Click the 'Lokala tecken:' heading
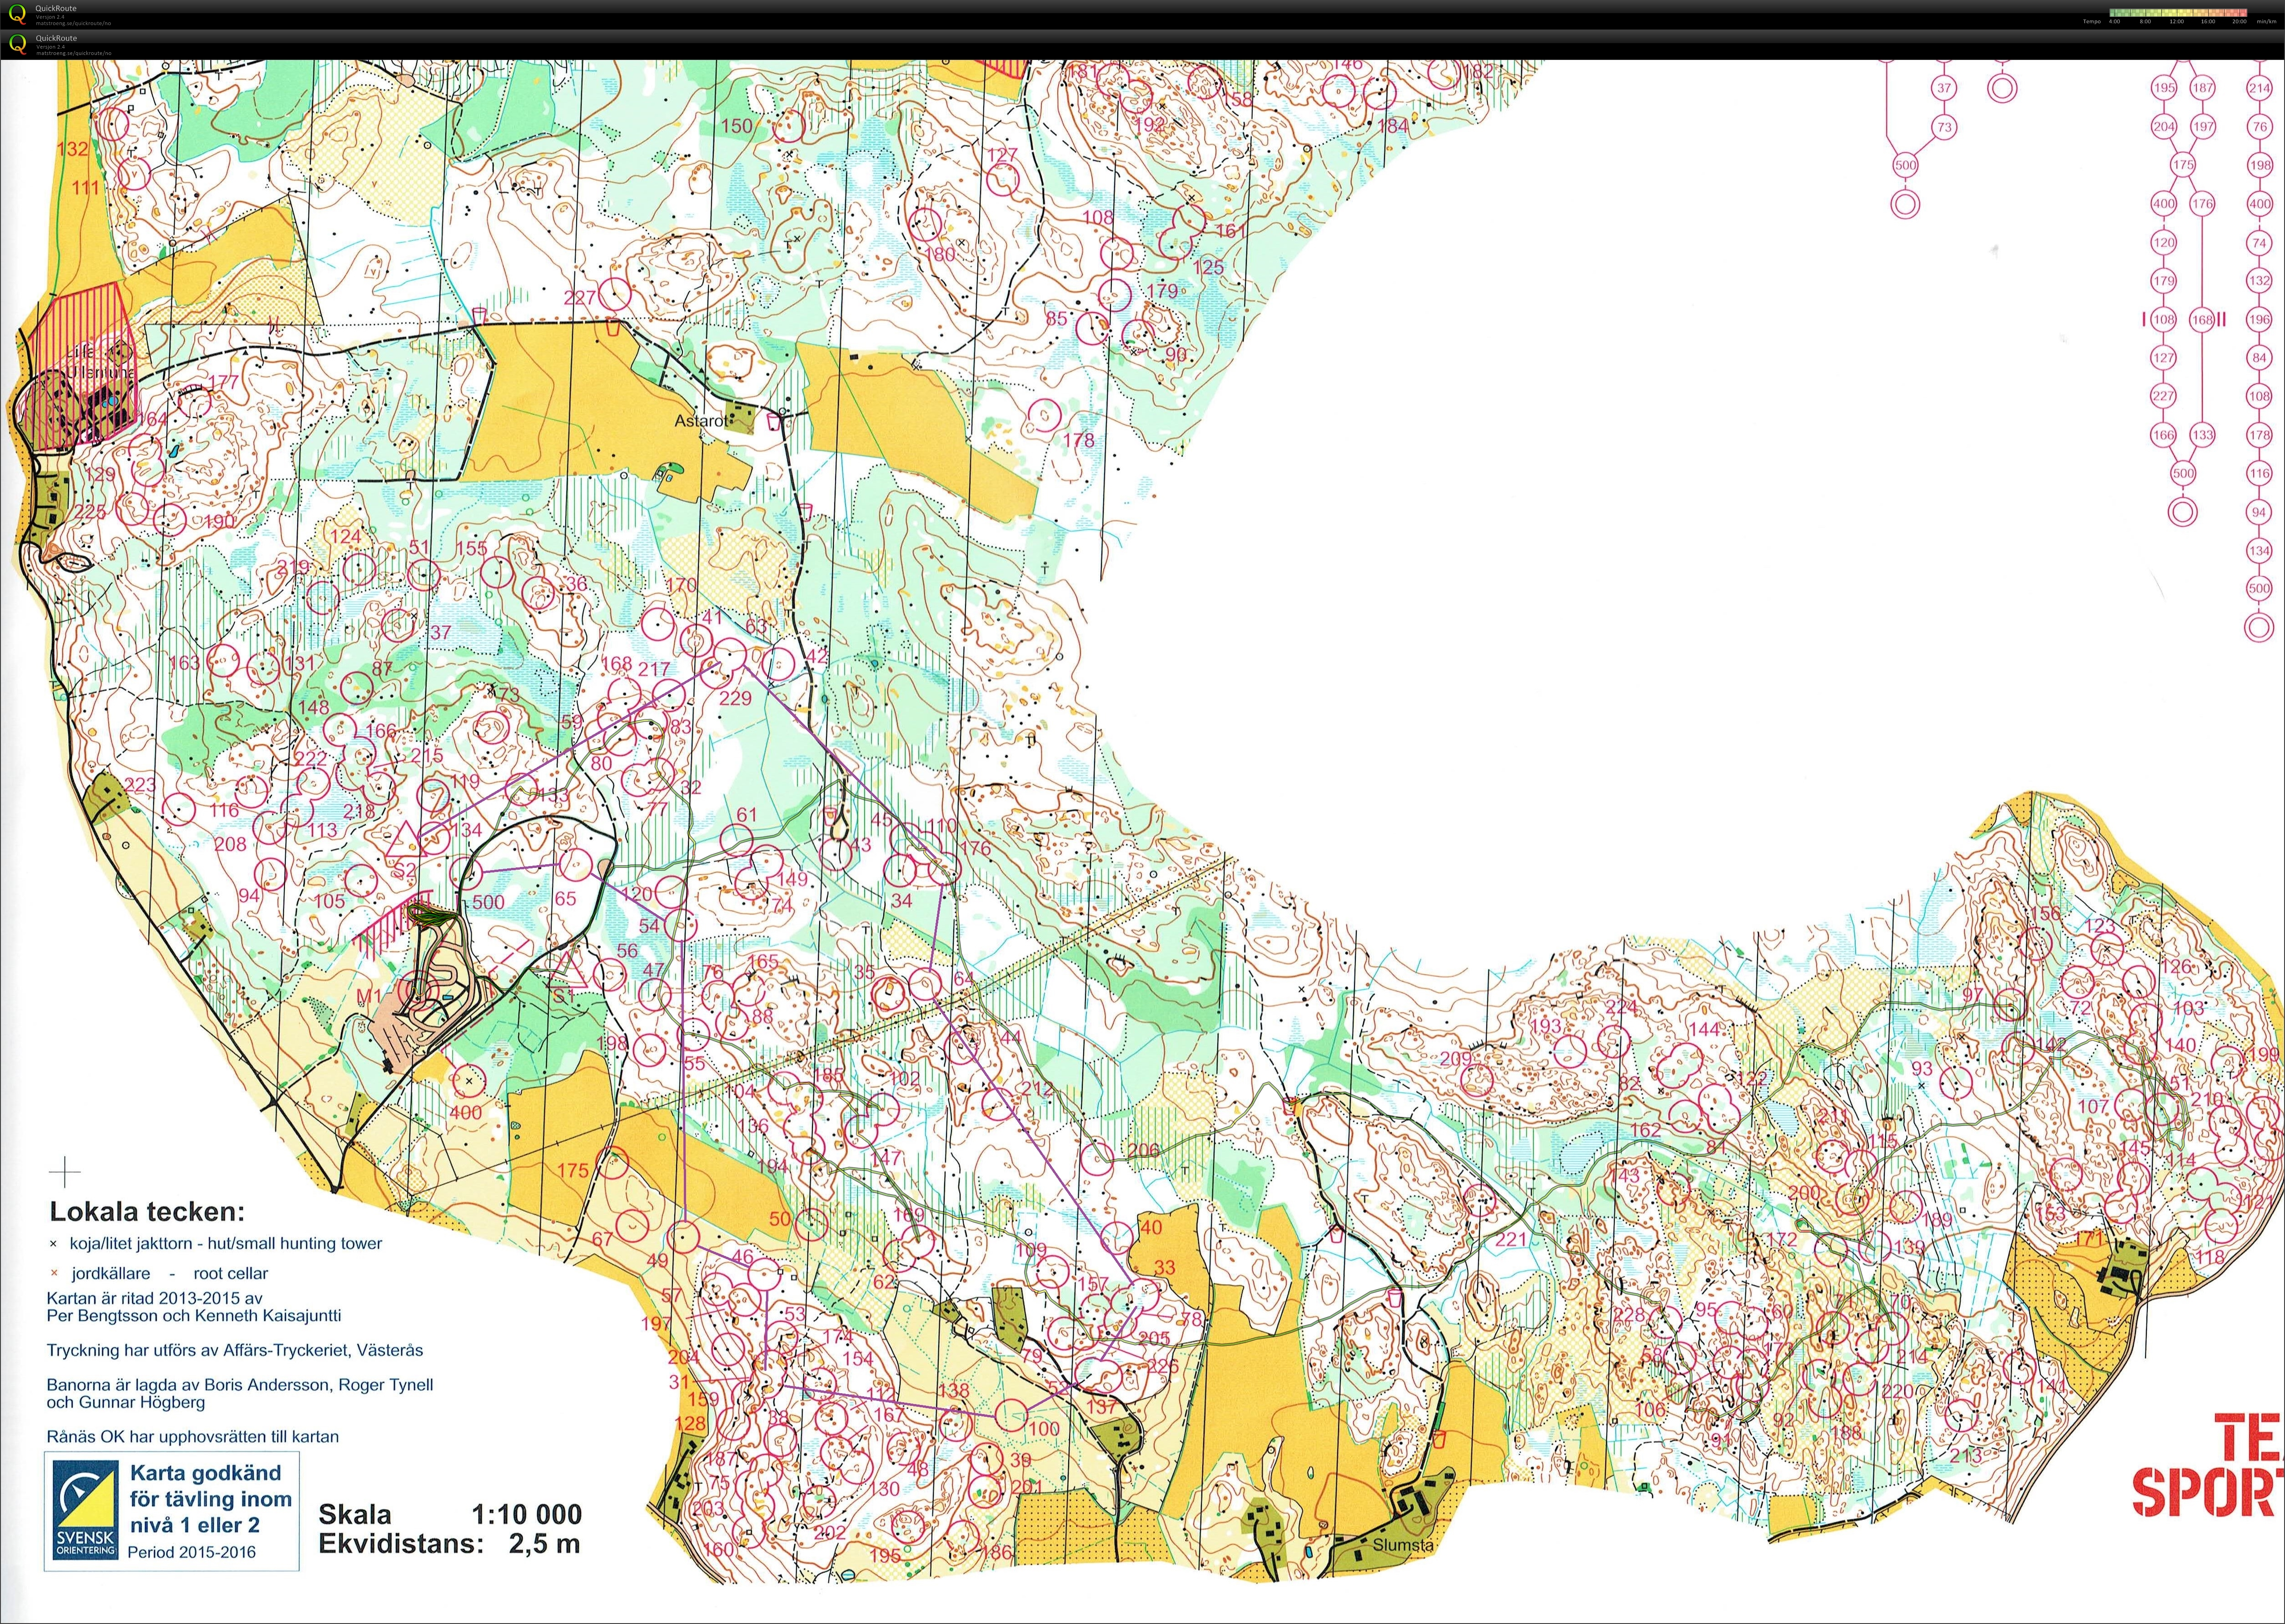The width and height of the screenshot is (2285, 1624). tap(147, 1212)
